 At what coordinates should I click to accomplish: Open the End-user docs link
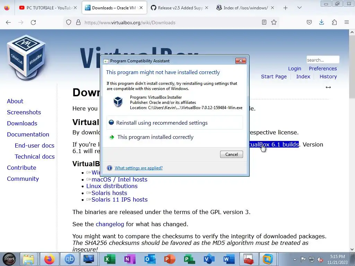(34, 145)
